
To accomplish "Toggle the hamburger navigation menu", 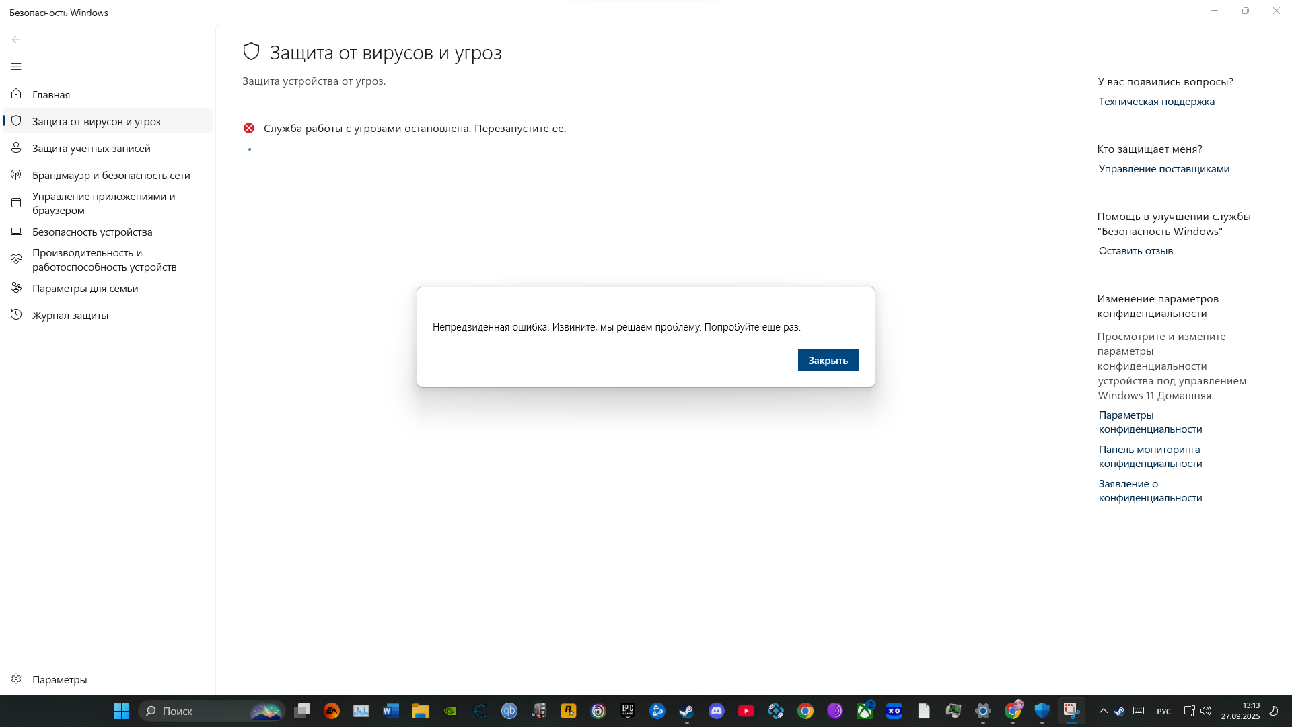I will coord(16,67).
